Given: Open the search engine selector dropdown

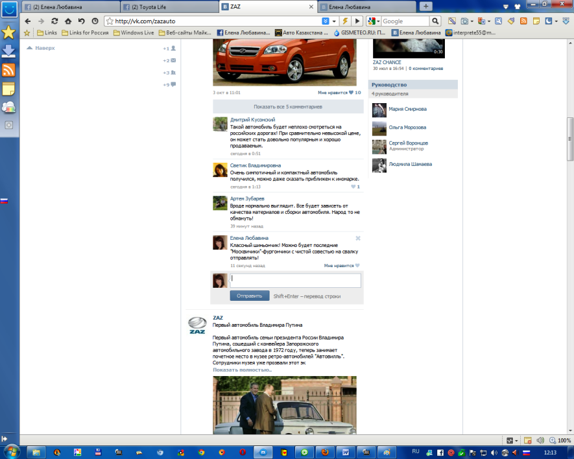Looking at the screenshot, I should (x=377, y=21).
